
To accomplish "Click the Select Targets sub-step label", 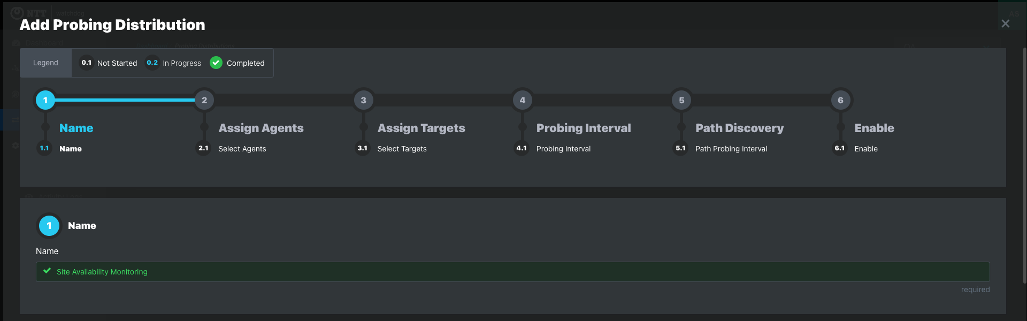I will [402, 149].
